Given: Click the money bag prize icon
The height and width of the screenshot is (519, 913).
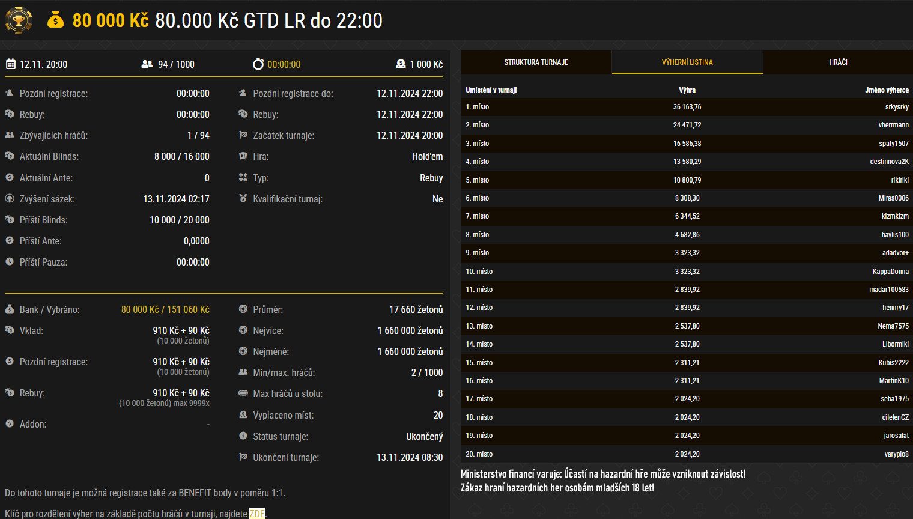Looking at the screenshot, I should pos(55,20).
